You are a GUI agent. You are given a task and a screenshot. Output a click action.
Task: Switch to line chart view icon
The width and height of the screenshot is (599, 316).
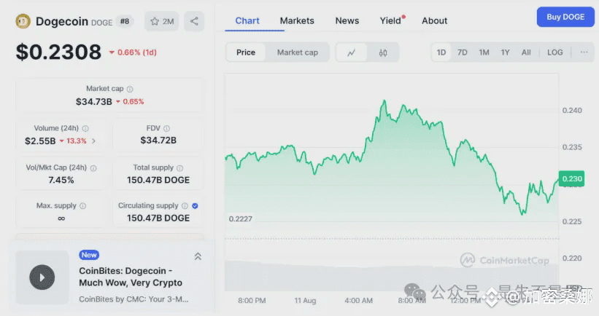coord(351,52)
